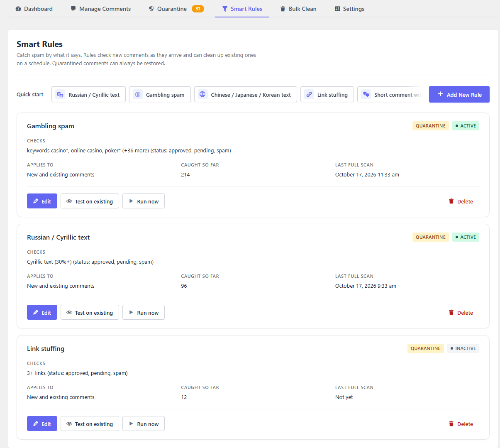Run the Russian / Cyrillic text rule now
The height and width of the screenshot is (448, 500).
144,312
